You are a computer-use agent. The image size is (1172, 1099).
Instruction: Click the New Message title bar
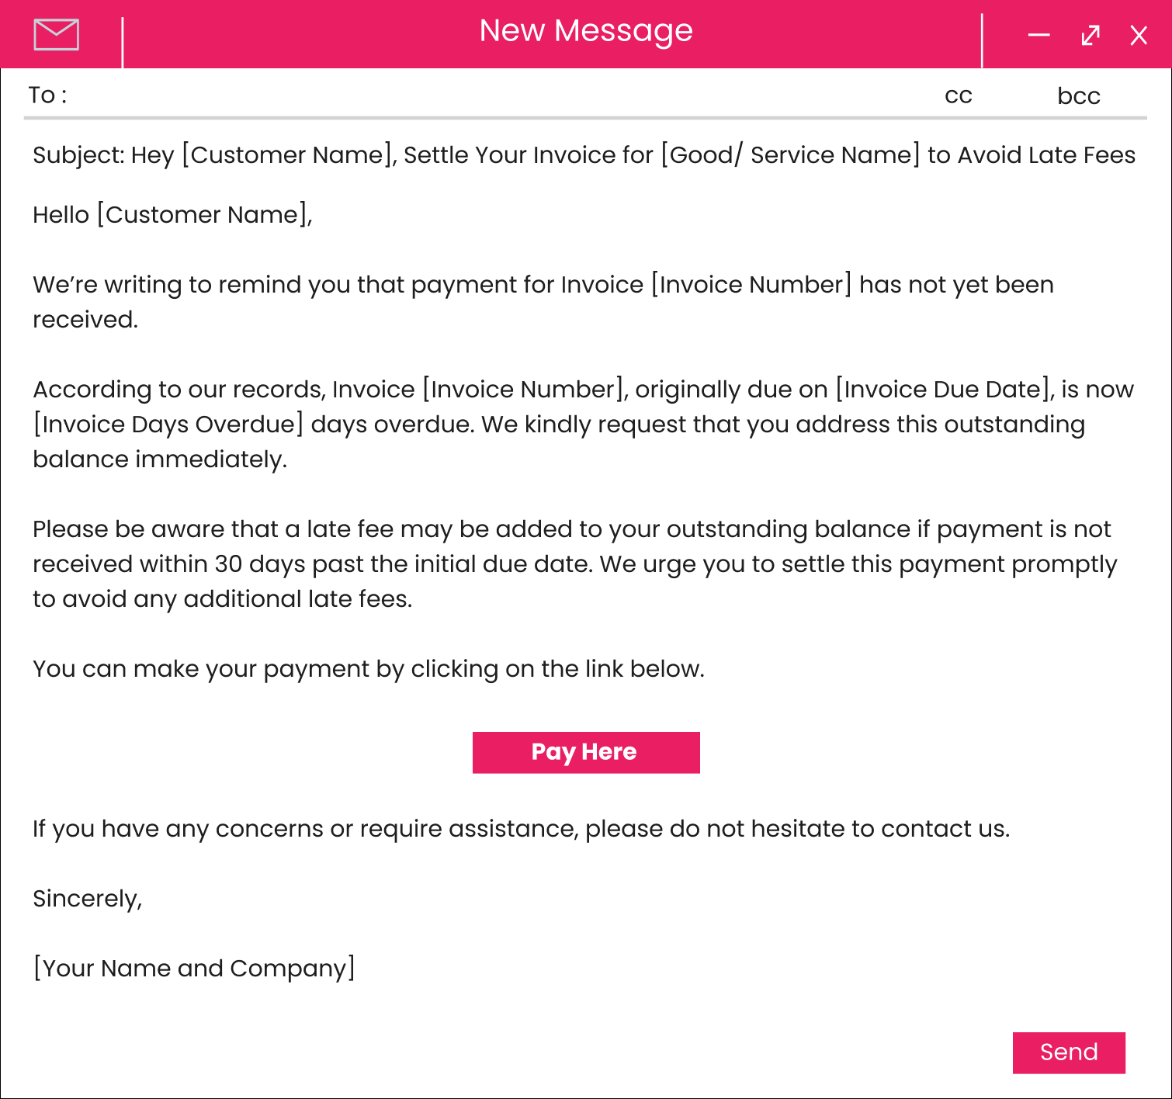pos(586,31)
